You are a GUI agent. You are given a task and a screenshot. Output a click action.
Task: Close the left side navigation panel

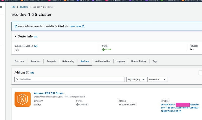point(1,7)
